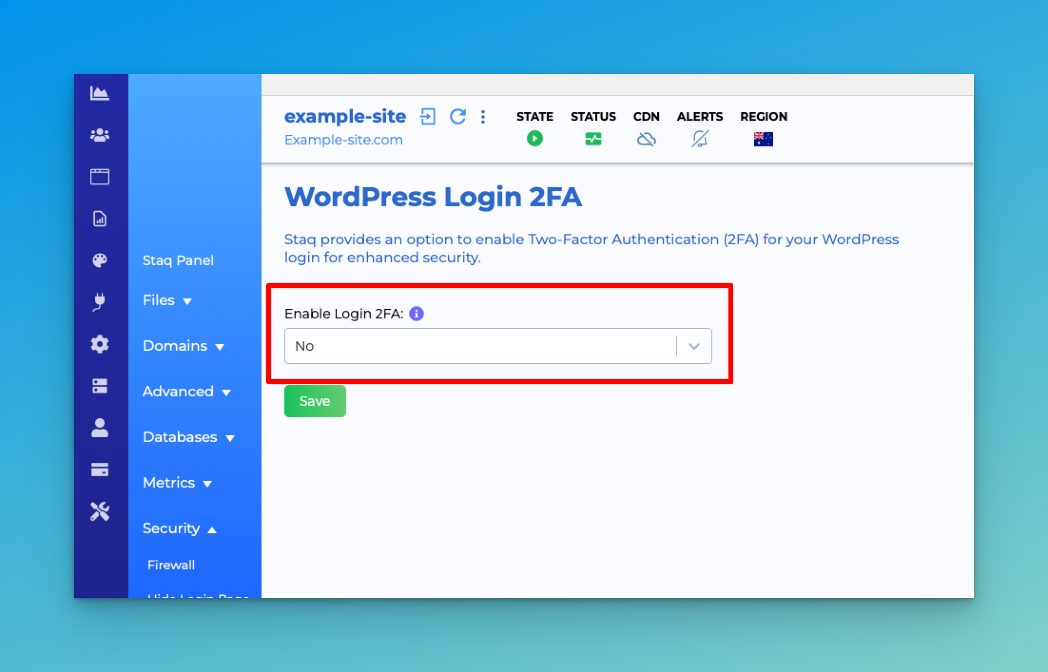
Task: Click the Australian flag REGION icon
Action: 764,139
